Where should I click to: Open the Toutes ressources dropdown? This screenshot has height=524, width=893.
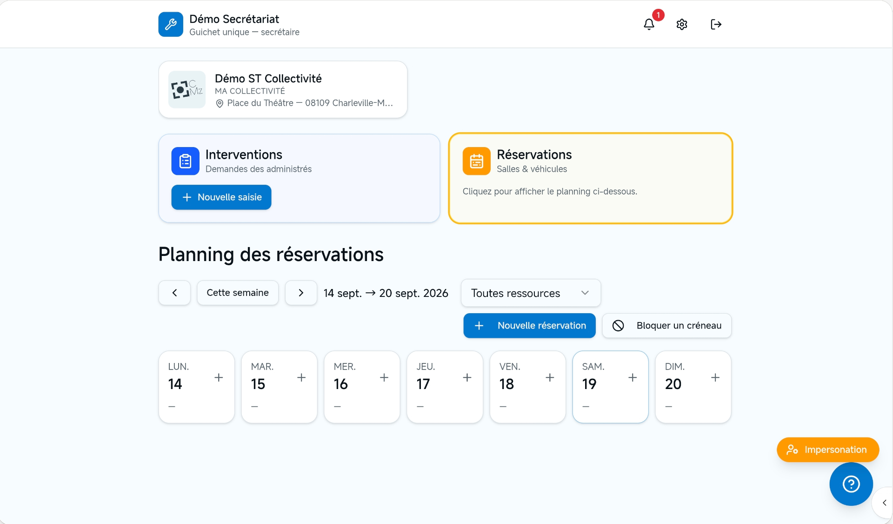(x=531, y=293)
